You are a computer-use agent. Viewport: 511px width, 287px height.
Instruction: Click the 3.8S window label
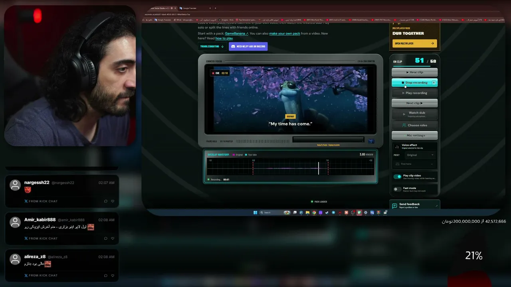[366, 154]
